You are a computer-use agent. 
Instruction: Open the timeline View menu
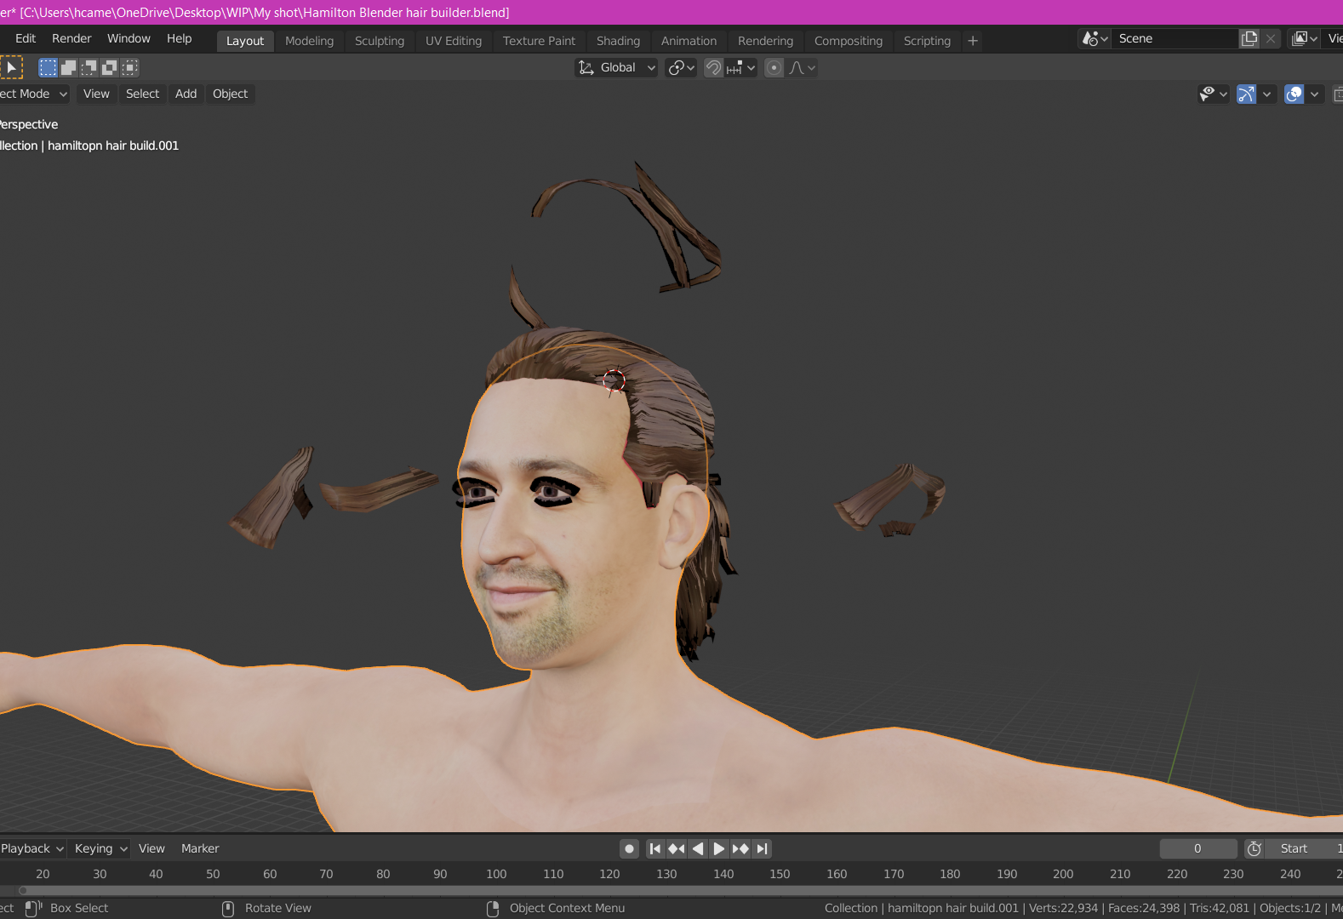pos(151,848)
